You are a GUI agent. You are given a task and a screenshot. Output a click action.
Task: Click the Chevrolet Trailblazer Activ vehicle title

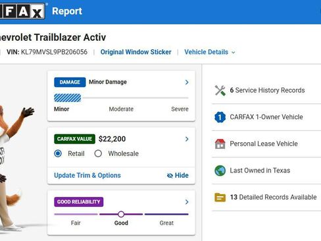pyautogui.click(x=53, y=38)
